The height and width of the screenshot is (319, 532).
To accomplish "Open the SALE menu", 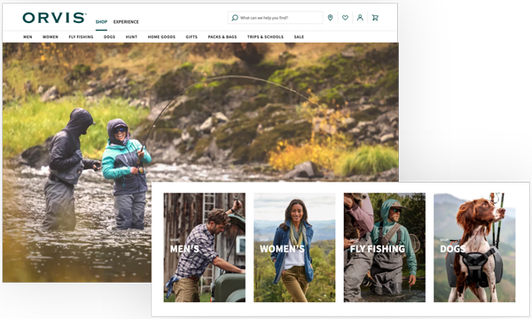I will (299, 37).
